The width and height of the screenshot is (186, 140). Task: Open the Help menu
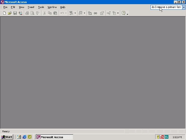coord(63,7)
